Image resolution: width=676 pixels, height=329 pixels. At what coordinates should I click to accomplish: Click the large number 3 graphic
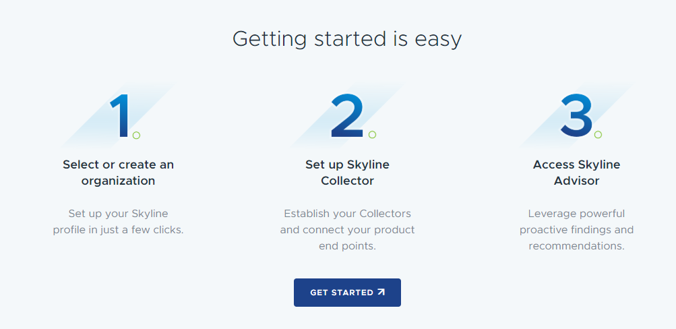pos(576,116)
